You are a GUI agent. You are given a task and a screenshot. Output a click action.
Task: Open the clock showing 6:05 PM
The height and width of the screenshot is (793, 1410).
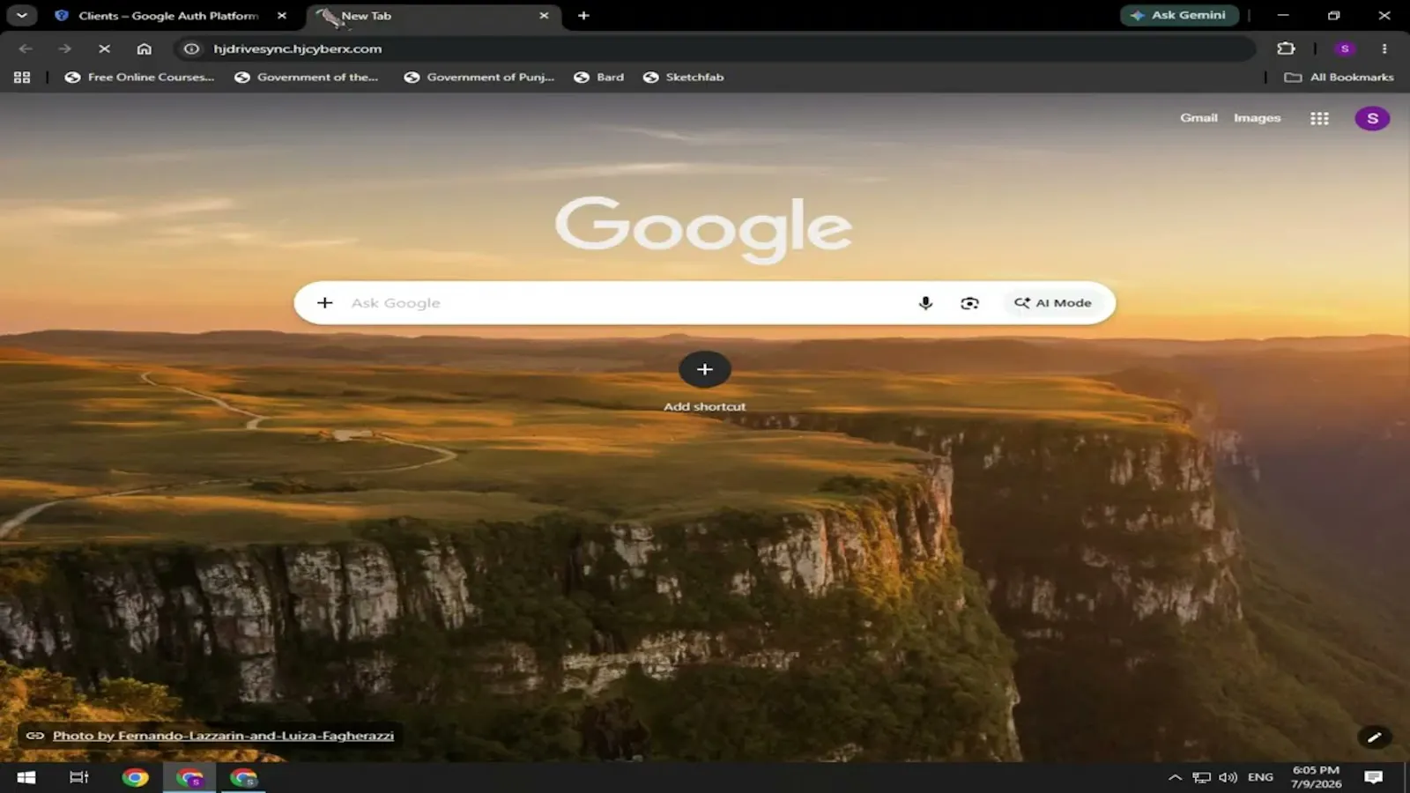tap(1316, 777)
